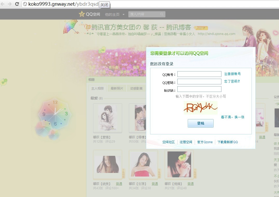This screenshot has height=197, width=279.
Task: Open the 日志 navigation tab
Action: point(103,72)
